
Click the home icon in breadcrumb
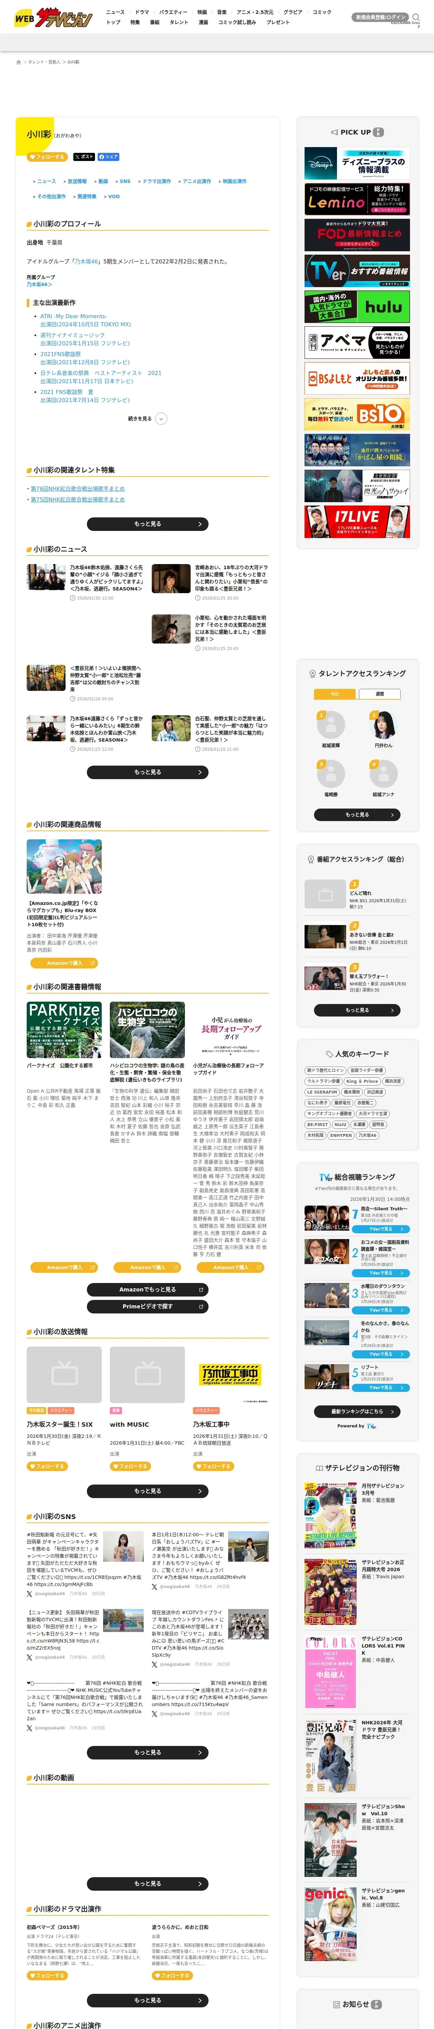click(x=18, y=62)
